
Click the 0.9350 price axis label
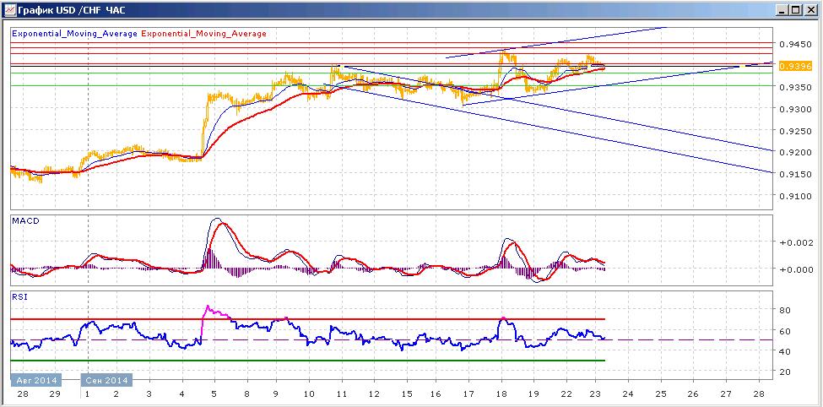(794, 88)
